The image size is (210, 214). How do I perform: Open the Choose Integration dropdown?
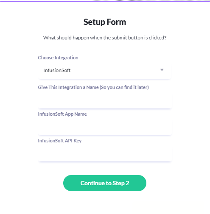[105, 70]
